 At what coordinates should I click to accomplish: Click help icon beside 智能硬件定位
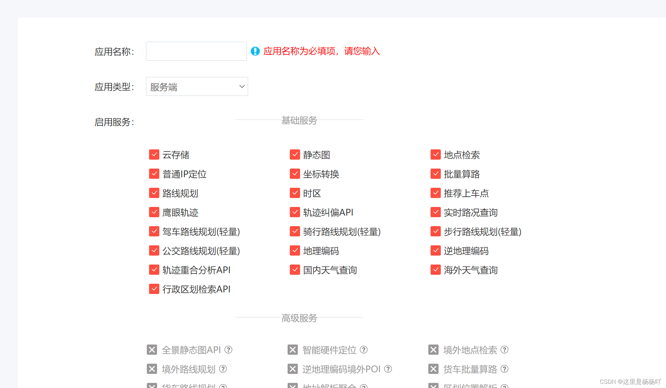pos(364,350)
